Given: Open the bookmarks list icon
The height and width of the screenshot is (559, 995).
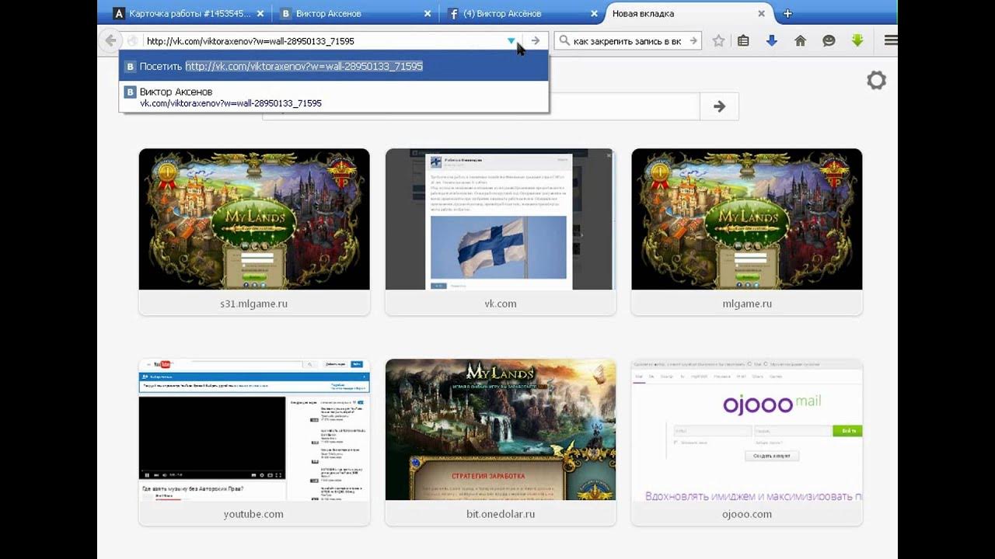Looking at the screenshot, I should point(743,41).
